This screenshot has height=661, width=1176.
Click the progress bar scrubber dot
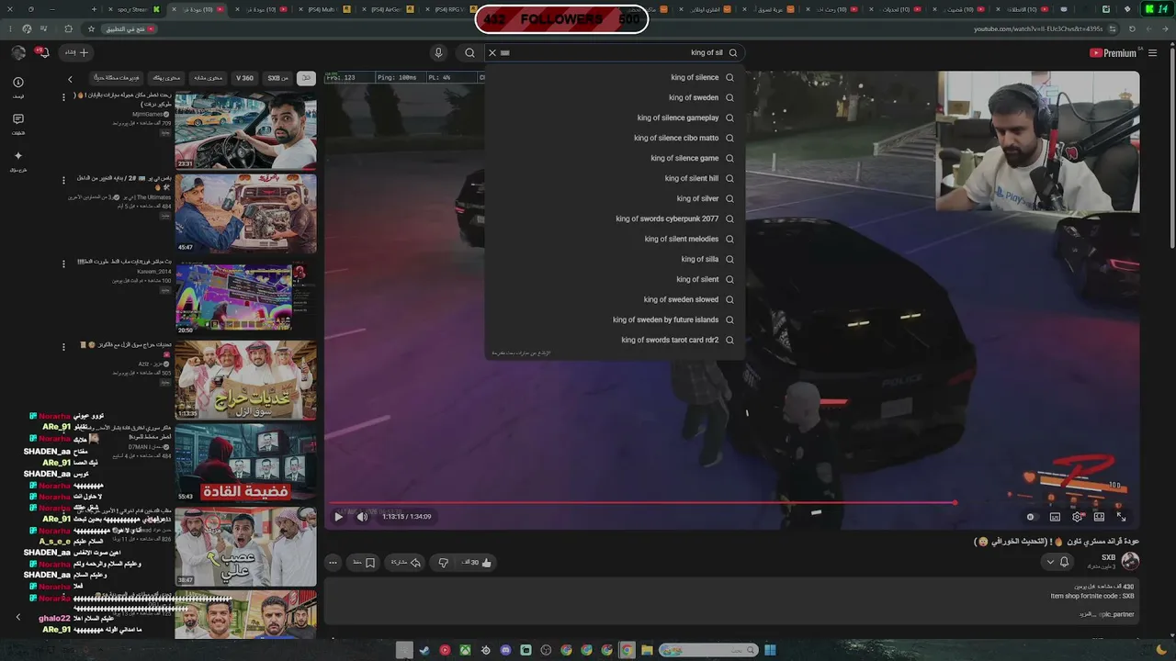955,502
